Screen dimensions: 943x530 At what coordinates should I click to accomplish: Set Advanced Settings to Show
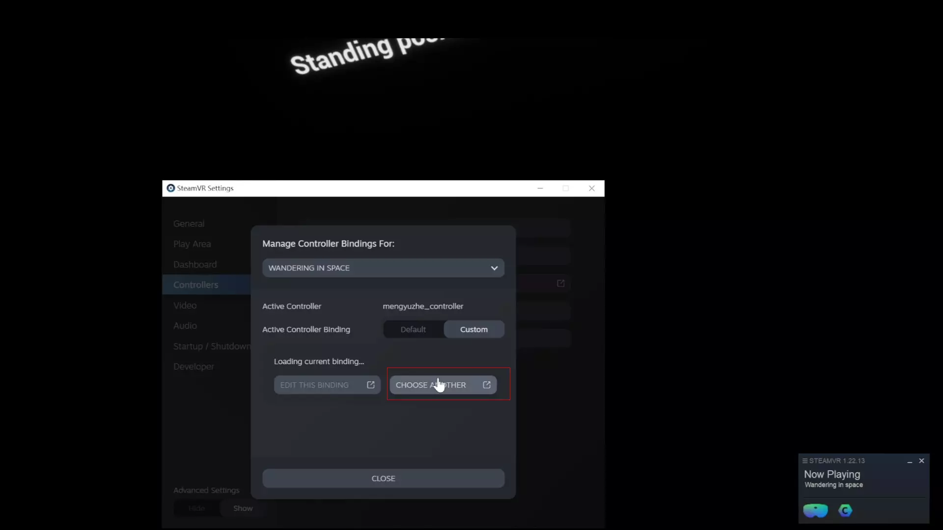pyautogui.click(x=243, y=508)
